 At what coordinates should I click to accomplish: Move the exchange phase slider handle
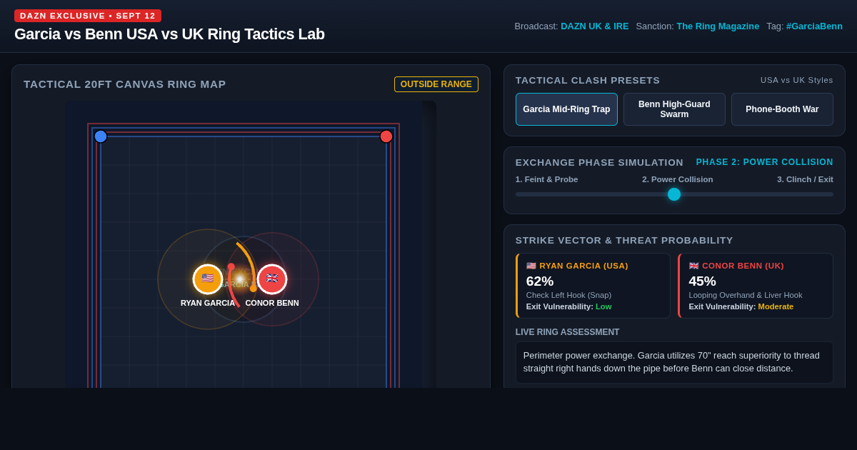point(674,194)
